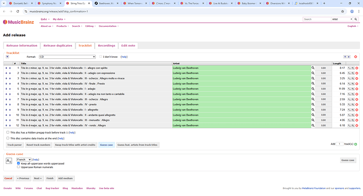Guess case for track 2 using Aa icon
This screenshot has width=363, height=196.
349,73
